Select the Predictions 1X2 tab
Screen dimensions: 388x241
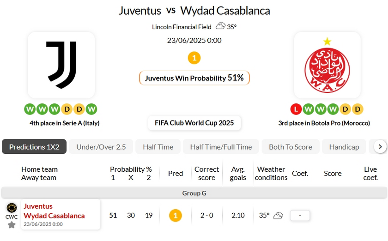[x=34, y=147]
